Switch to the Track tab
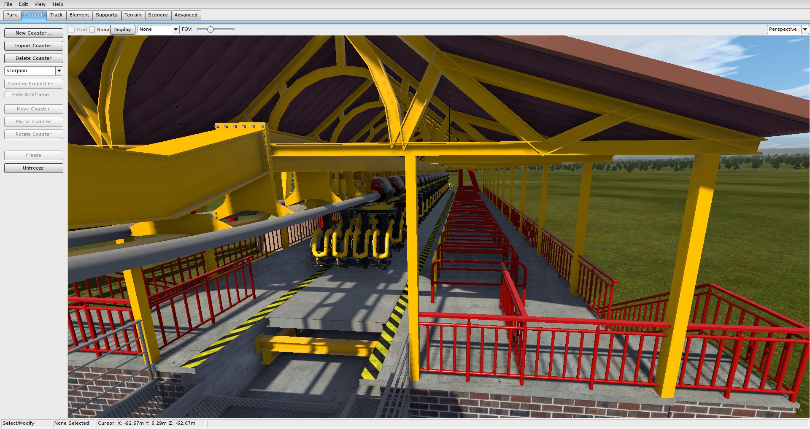Image resolution: width=810 pixels, height=429 pixels. pos(56,15)
